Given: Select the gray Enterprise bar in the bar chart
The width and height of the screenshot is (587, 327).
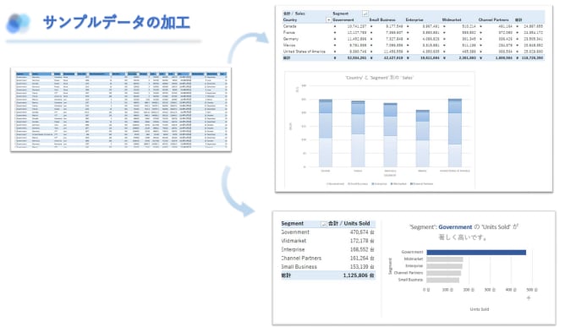Looking at the screenshot, I should click(x=444, y=266).
